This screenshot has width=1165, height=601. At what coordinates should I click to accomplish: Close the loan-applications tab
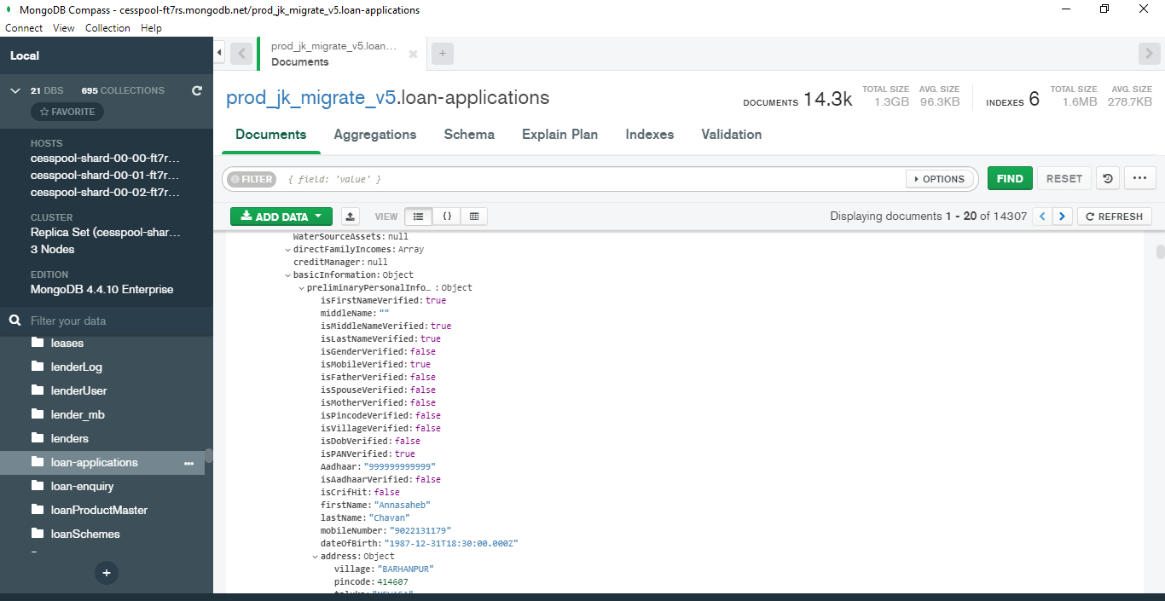[x=413, y=54]
